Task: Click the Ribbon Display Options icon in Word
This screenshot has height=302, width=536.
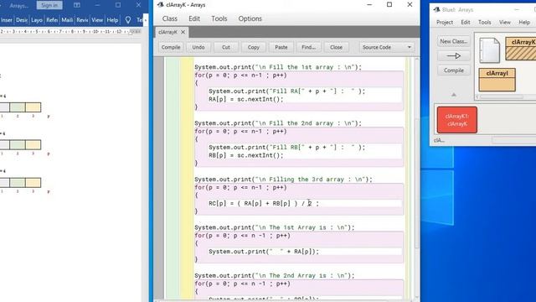Action: (x=77, y=5)
